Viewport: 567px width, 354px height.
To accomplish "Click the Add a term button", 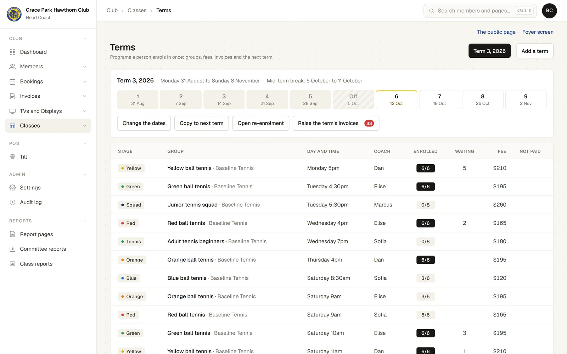I will click(535, 51).
